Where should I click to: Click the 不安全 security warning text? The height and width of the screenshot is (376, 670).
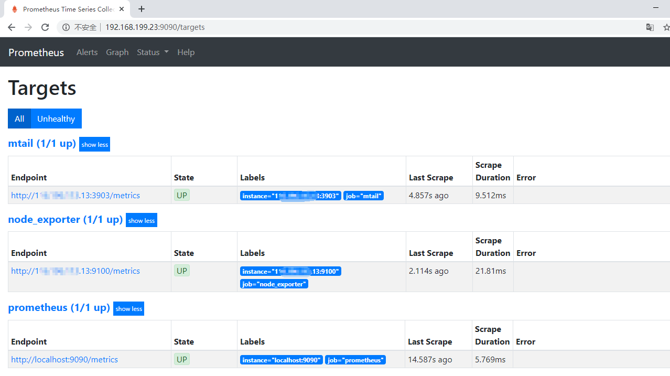[85, 27]
